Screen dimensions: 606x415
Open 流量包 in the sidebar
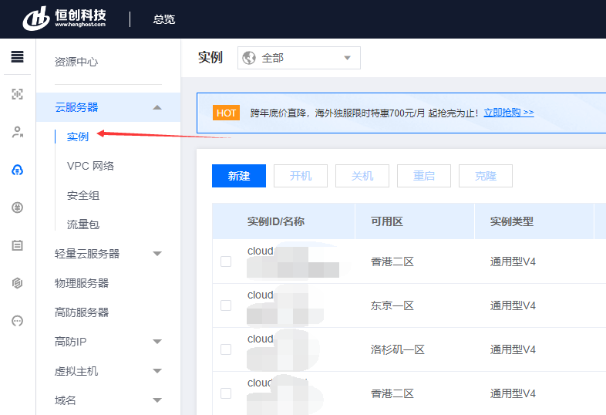tap(83, 224)
